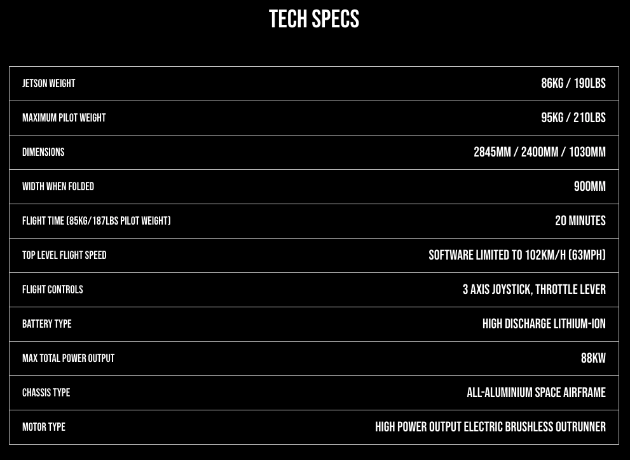The height and width of the screenshot is (460, 630).
Task: Select the Battery Type label
Action: (47, 324)
